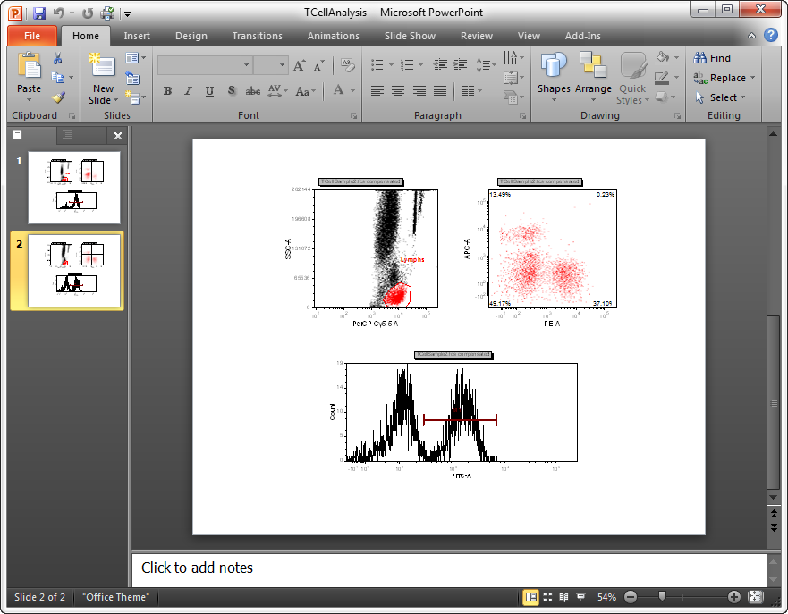Start Slide Show from status bar
This screenshot has height=614, width=788.
[x=580, y=597]
